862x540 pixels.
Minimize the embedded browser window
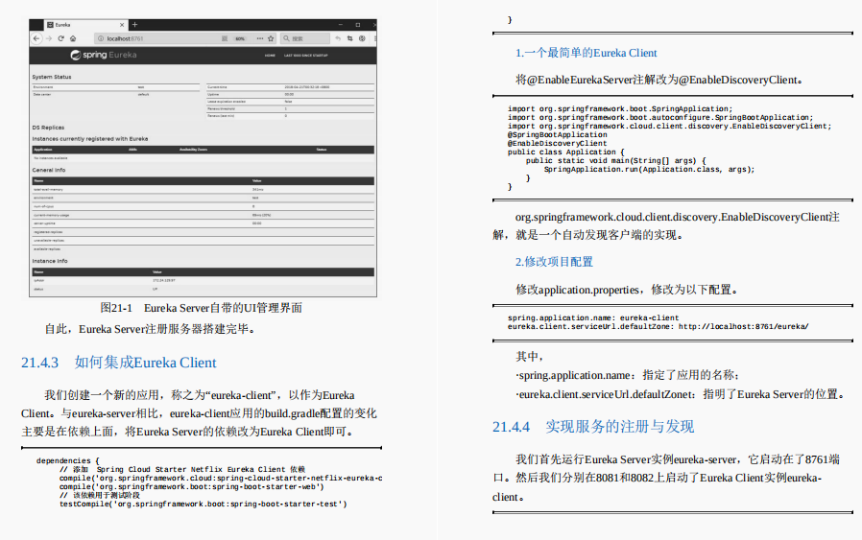click(341, 25)
